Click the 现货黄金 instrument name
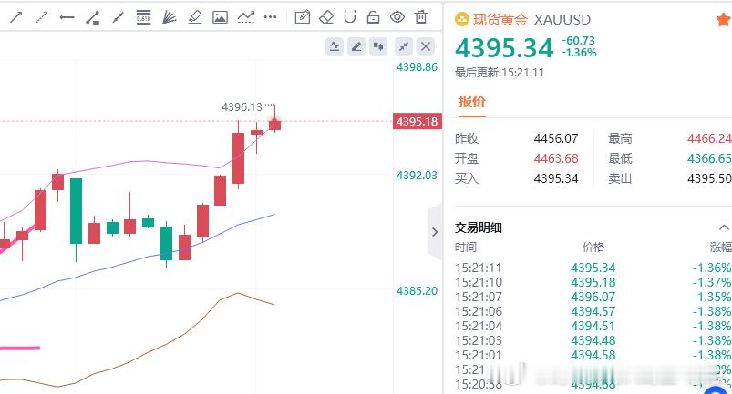Image resolution: width=732 pixels, height=394 pixels. (500, 19)
